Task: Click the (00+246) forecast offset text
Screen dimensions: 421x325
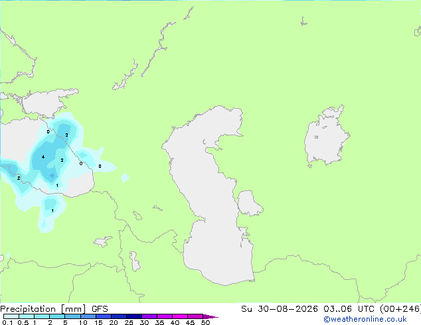Action: click(x=400, y=309)
